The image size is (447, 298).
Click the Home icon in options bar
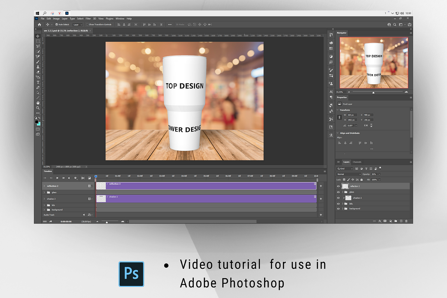[x=39, y=25]
